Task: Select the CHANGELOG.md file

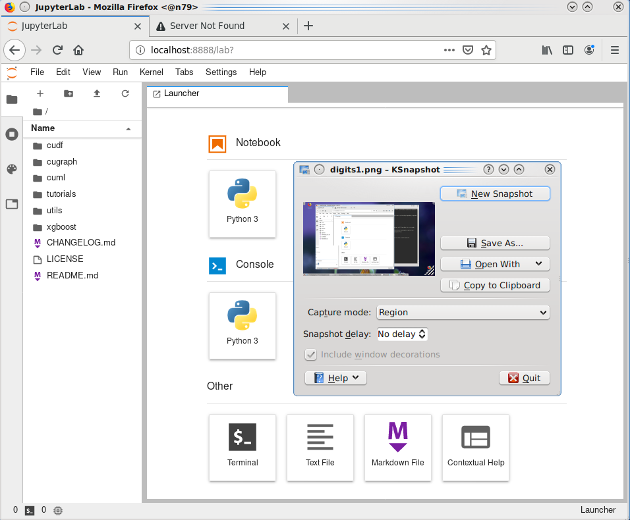Action: click(81, 243)
